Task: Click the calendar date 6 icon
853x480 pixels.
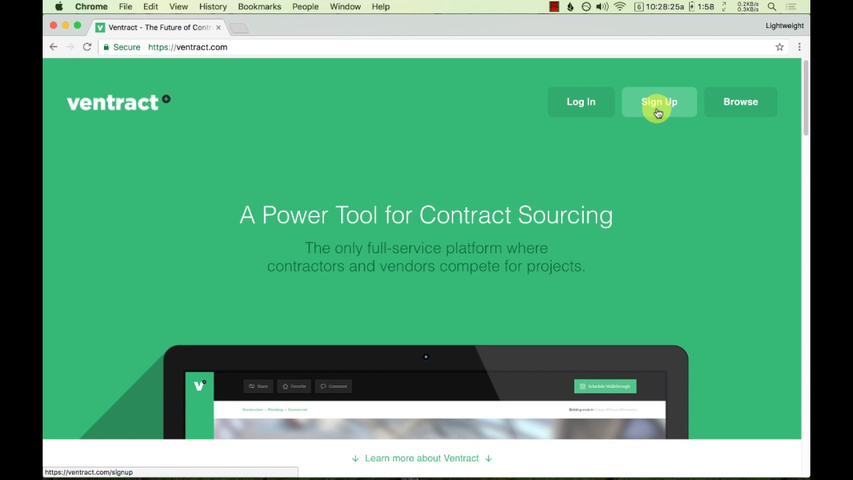Action: tap(639, 7)
